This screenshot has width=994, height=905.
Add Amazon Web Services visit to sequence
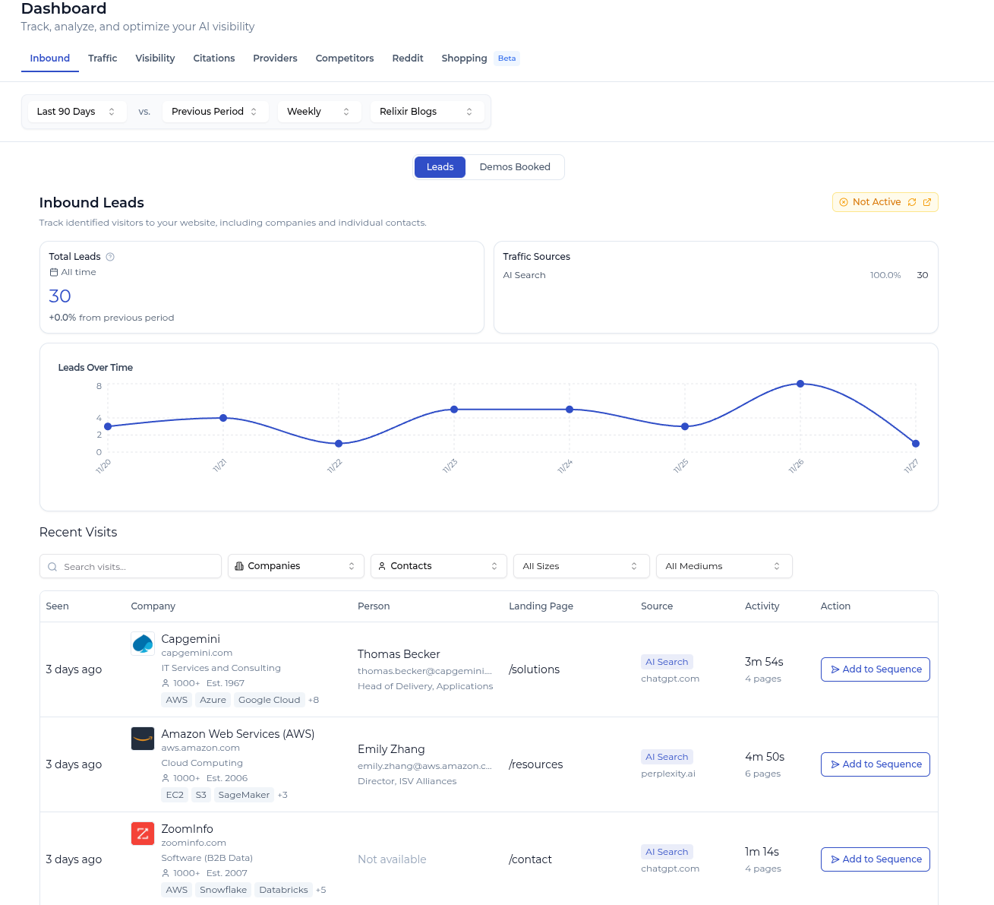[x=876, y=764]
